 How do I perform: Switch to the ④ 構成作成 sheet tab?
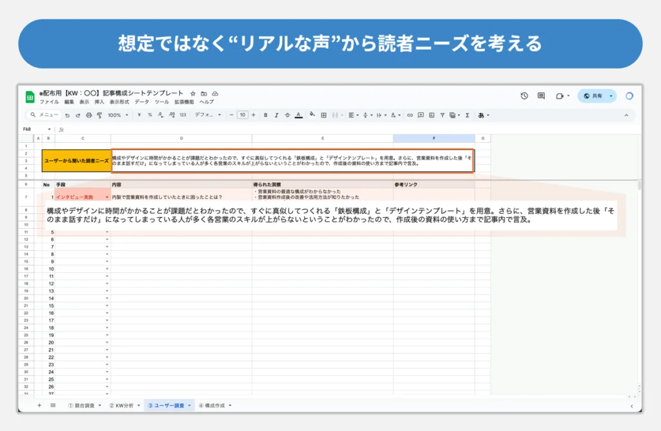tap(214, 405)
